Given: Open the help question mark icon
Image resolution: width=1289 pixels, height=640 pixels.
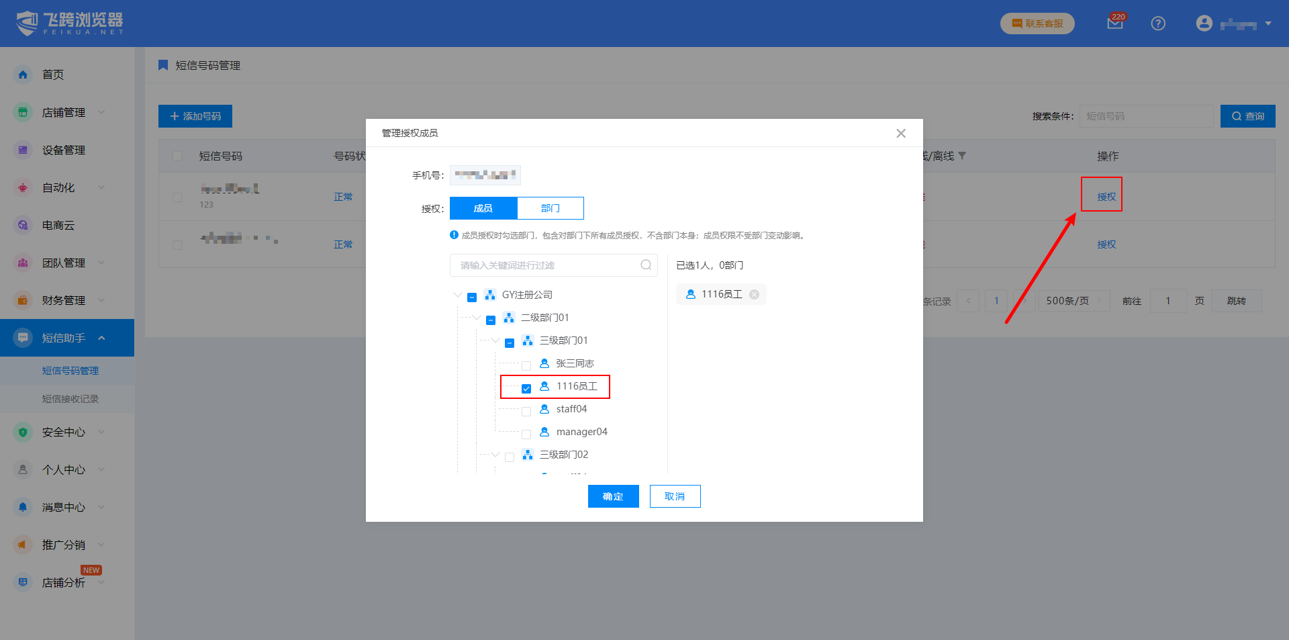Looking at the screenshot, I should 1157,24.
